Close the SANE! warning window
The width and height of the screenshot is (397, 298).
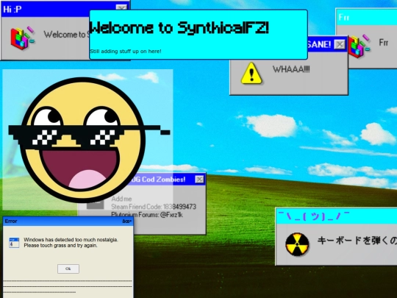click(340, 44)
